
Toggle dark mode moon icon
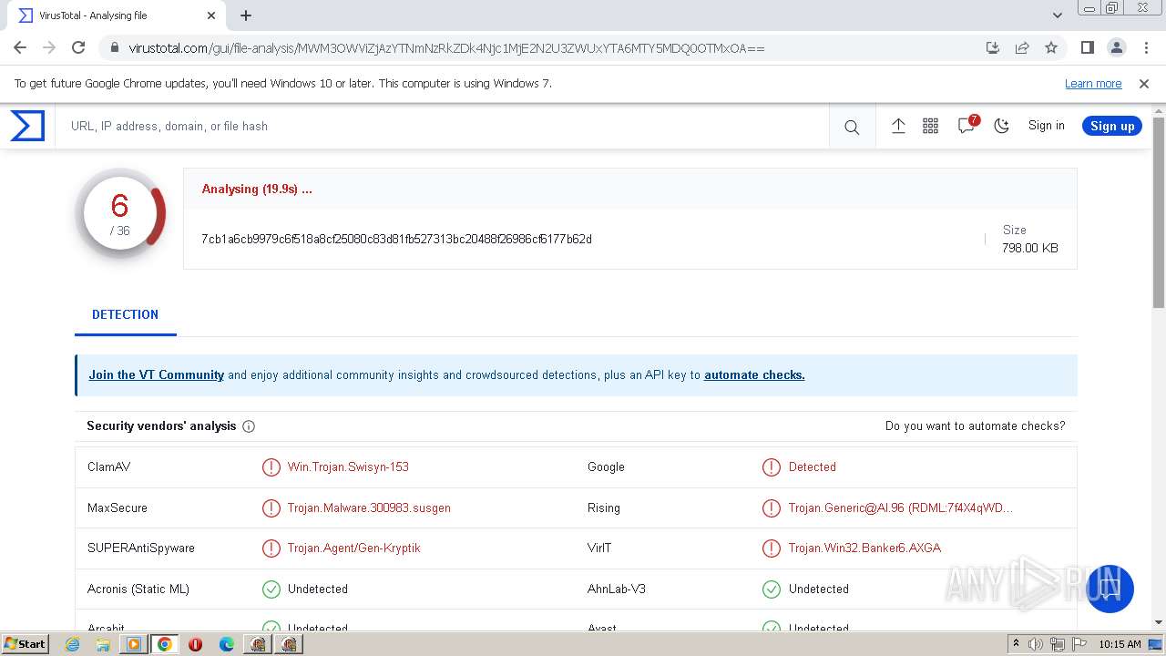pos(1002,126)
